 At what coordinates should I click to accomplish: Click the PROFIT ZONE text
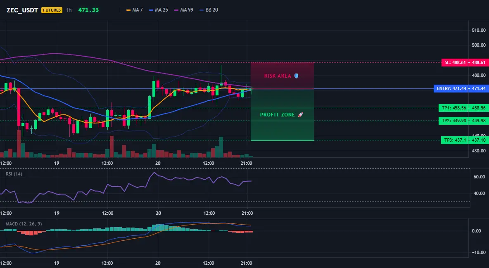pos(277,115)
